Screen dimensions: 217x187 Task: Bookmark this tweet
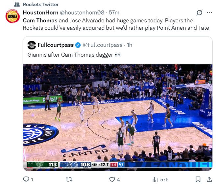[x=198, y=179]
